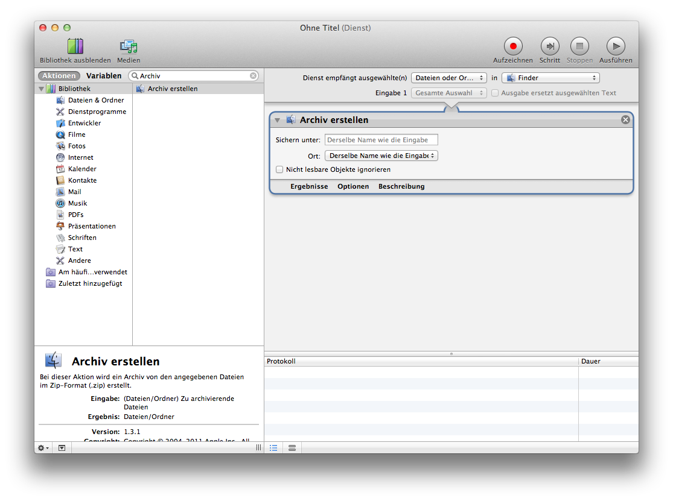Open Gesamte Auswahl dropdown
The image size is (673, 501).
[x=448, y=93]
